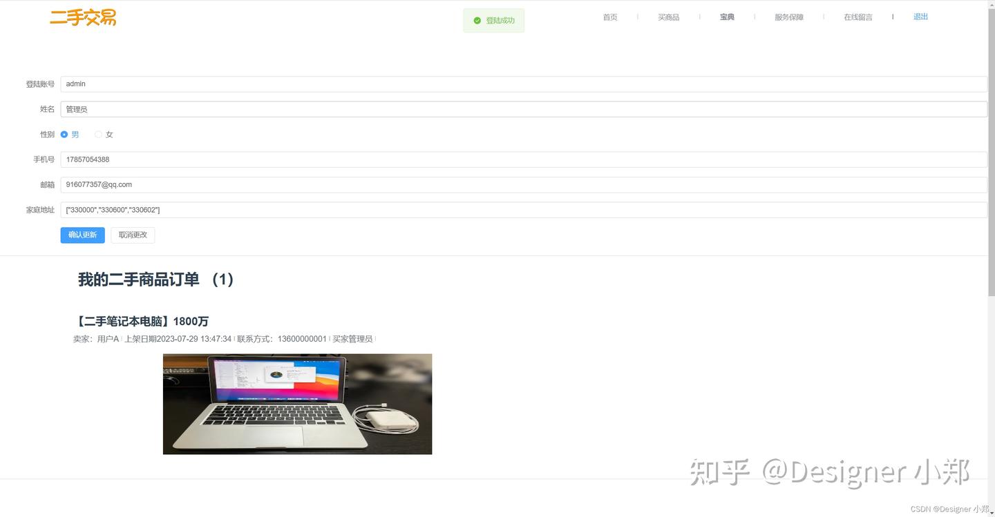Focus the 登陆账号 input field
This screenshot has width=995, height=517.
point(524,84)
